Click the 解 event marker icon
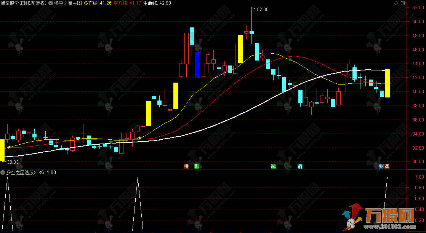426x233 pixels. click(300, 166)
